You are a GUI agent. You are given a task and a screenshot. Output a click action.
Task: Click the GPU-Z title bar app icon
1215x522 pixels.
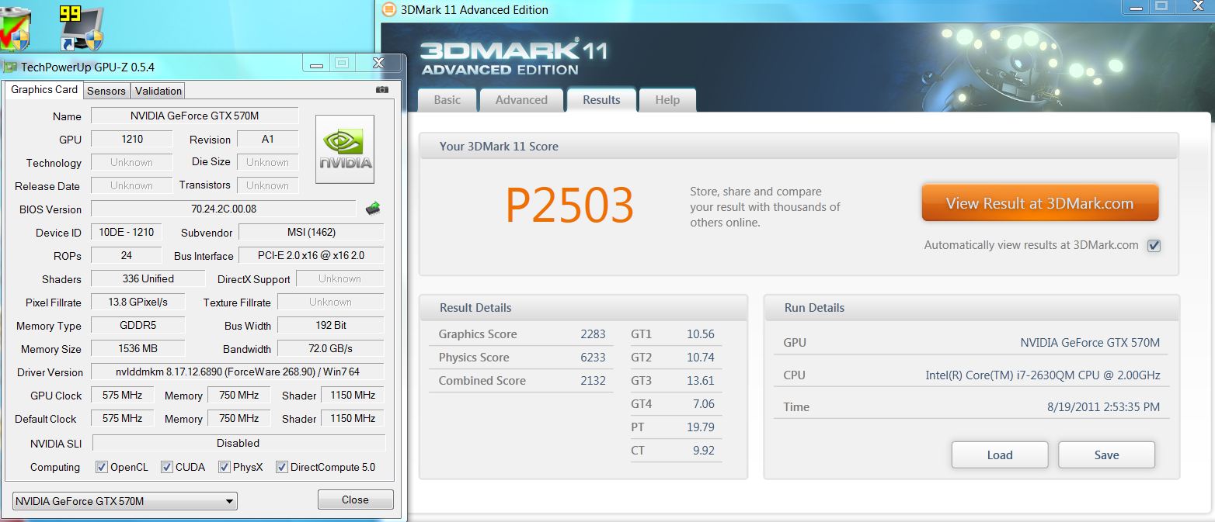coord(11,67)
